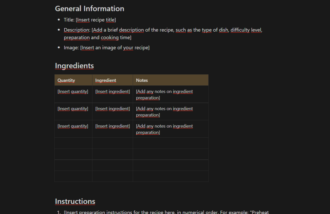Click the first empty Quantity cell in the table

tap(73, 143)
